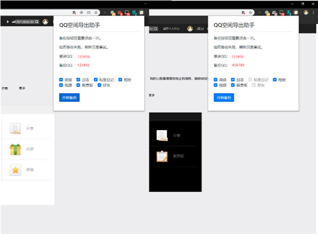Open dark extension with red badge, left browser
The width and height of the screenshot is (318, 234).
[x=127, y=13]
